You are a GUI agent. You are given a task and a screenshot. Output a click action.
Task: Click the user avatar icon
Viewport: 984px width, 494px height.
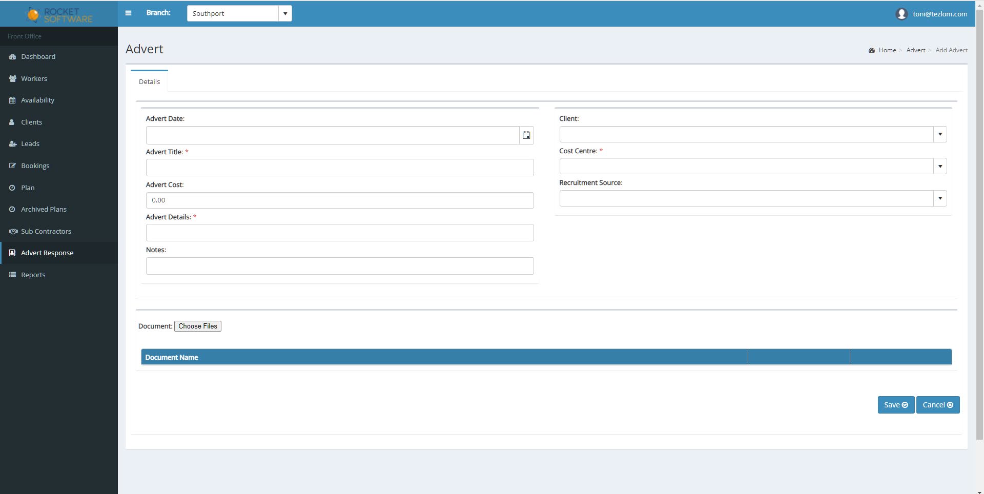pos(901,14)
